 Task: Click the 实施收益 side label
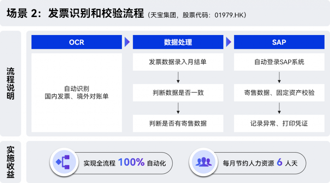click(x=11, y=162)
